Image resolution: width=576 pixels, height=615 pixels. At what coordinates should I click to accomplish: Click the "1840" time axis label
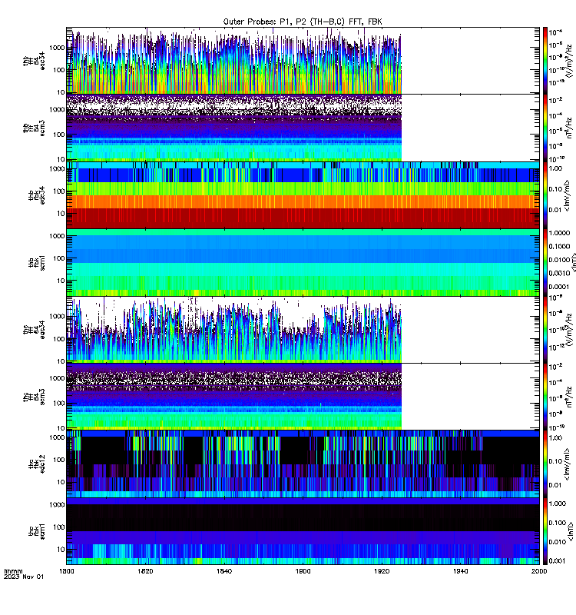pyautogui.click(x=224, y=571)
